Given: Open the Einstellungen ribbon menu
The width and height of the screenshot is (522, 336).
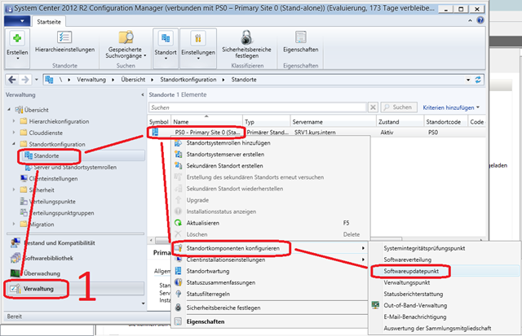Looking at the screenshot, I should coord(198,47).
